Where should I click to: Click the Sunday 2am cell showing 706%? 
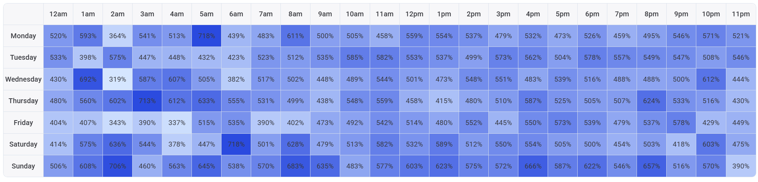click(118, 166)
